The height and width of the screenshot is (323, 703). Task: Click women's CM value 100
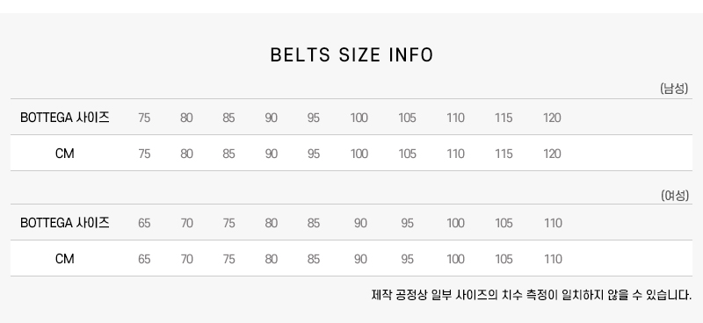coord(455,259)
